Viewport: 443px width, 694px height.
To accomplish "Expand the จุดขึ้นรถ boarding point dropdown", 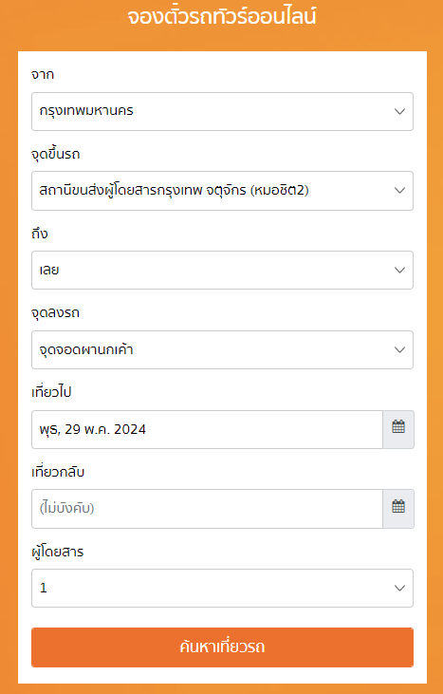I will click(222, 190).
